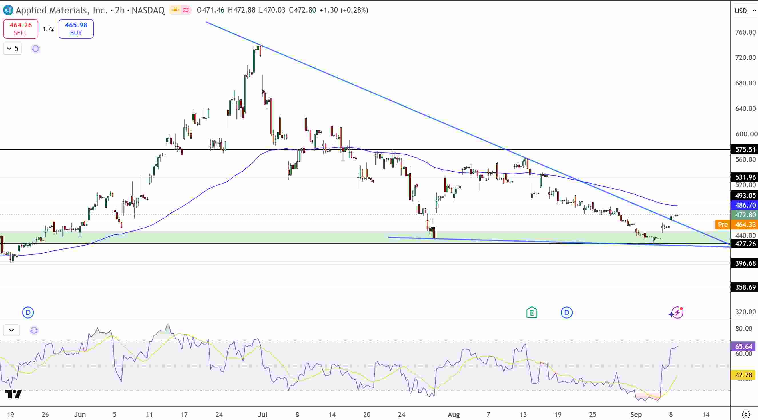Open chart settings target icon bottom right
The height and width of the screenshot is (420, 758).
[x=745, y=414]
